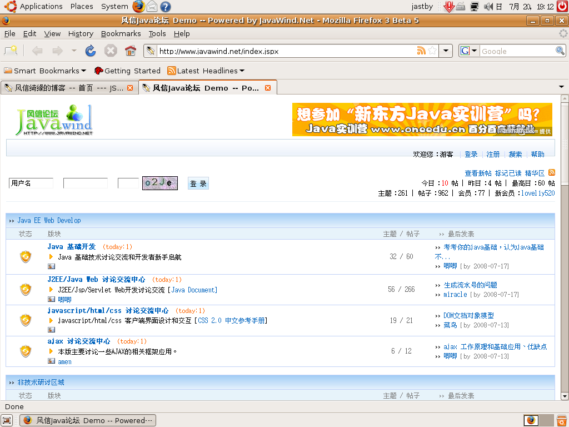The width and height of the screenshot is (569, 427).
Task: Launch Help from the top panel question icon
Action: coord(165,7)
